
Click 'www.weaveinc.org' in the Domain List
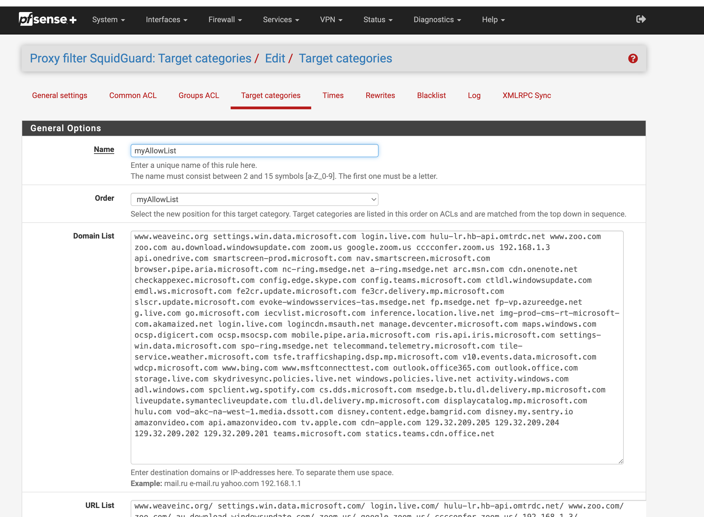(171, 237)
